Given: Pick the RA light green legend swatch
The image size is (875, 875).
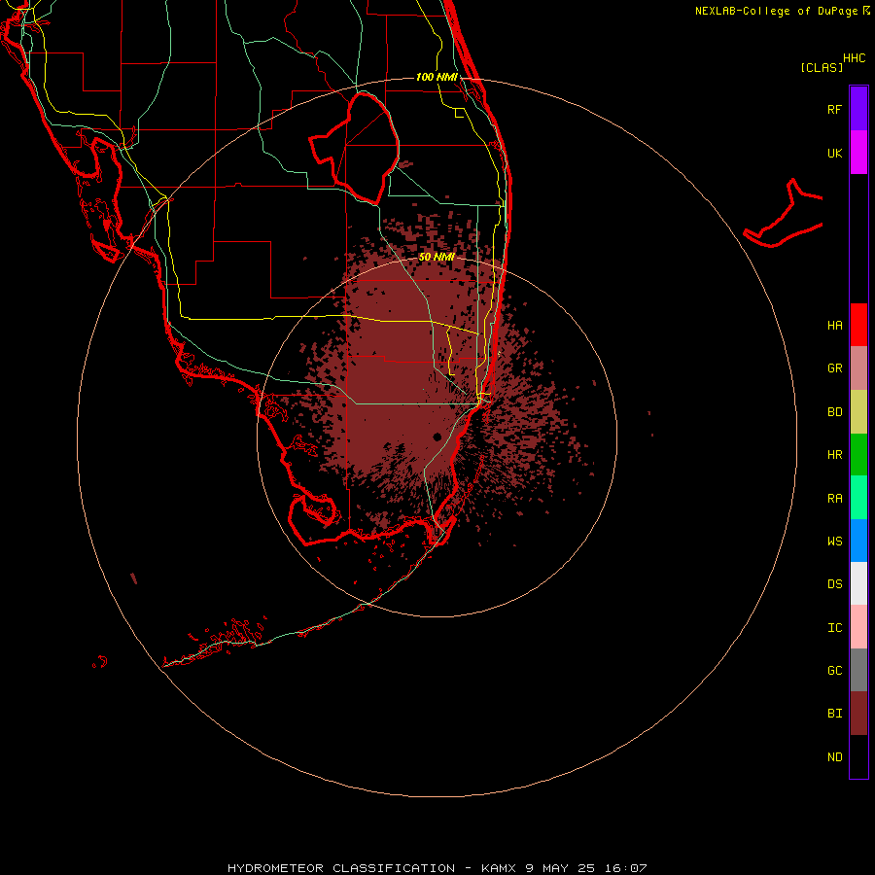Looking at the screenshot, I should point(858,498).
